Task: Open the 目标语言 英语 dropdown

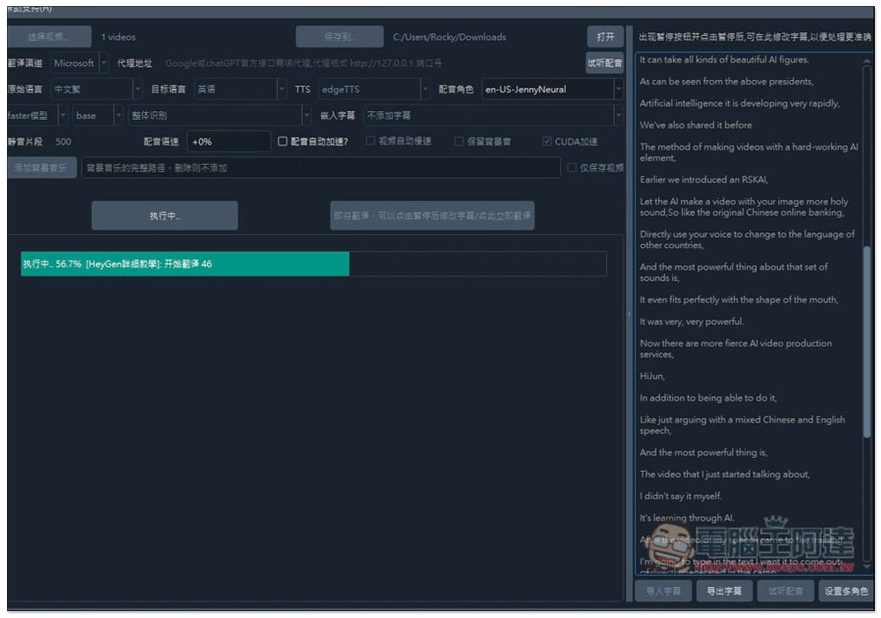Action: coord(240,89)
